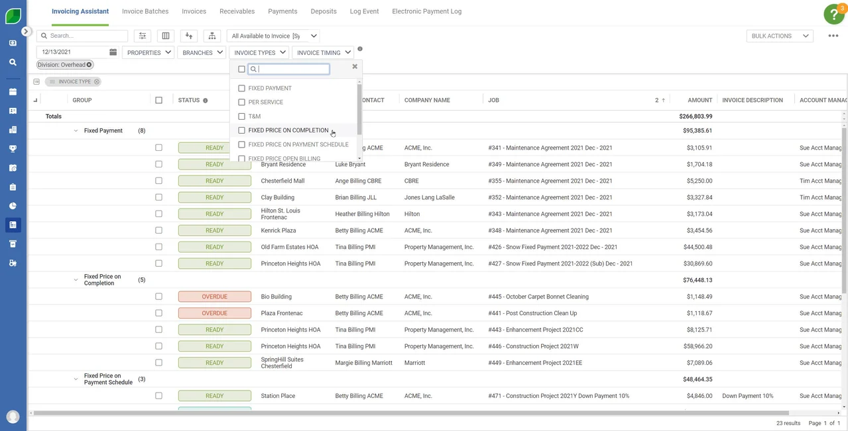848x431 pixels.
Task: Open the date picker calendar icon
Action: (x=113, y=51)
